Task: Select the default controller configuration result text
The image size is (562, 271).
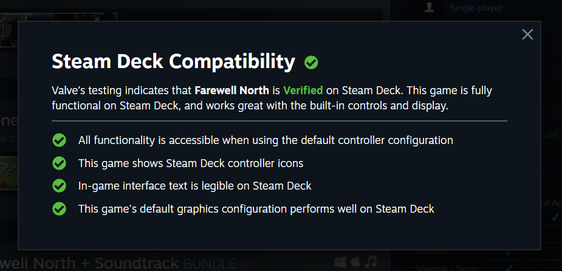Action: click(x=266, y=140)
